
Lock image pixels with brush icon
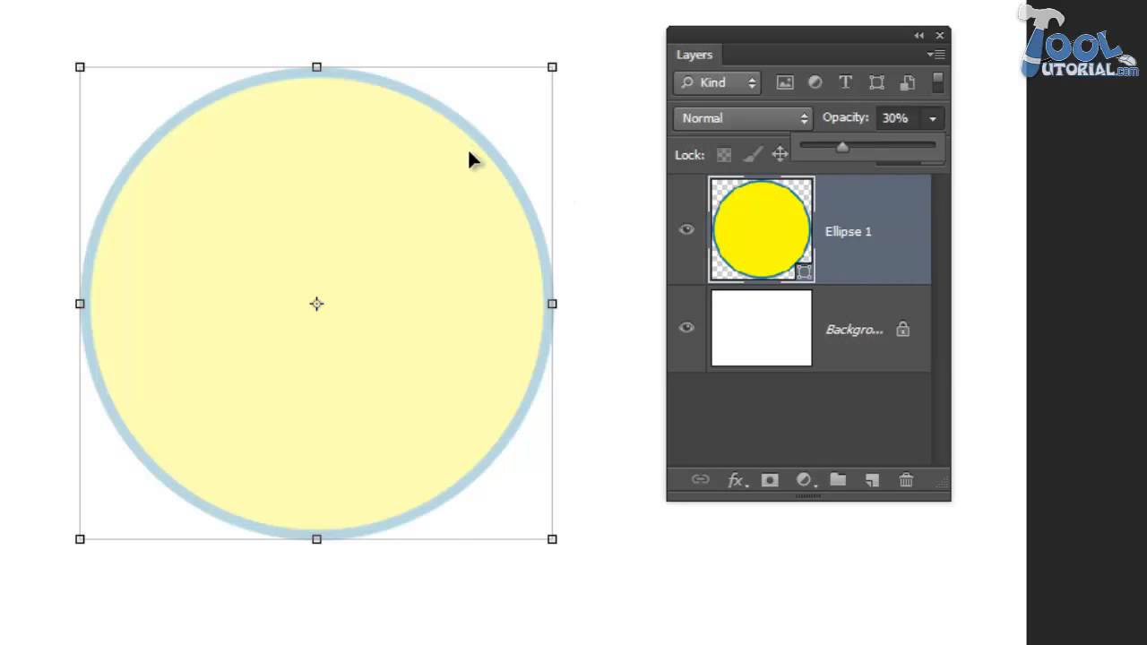coord(752,155)
